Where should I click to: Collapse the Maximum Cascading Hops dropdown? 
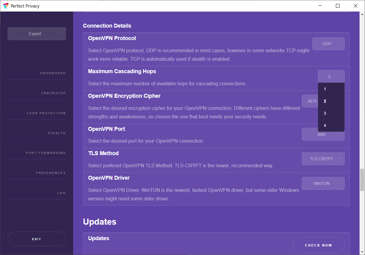point(331,76)
